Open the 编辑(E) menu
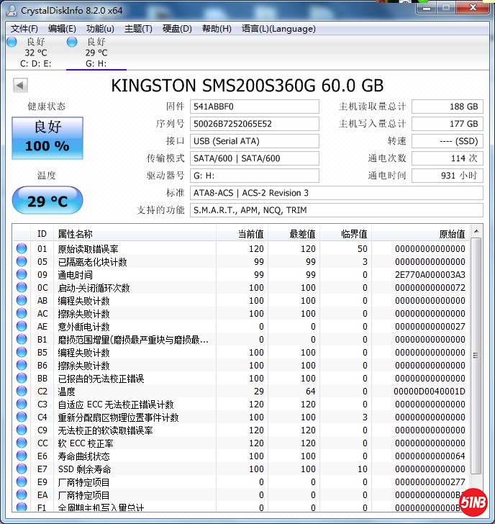Image resolution: width=495 pixels, height=524 pixels. [x=62, y=29]
